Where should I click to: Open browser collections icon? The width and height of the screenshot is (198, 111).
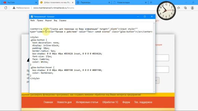[x=185, y=8]
